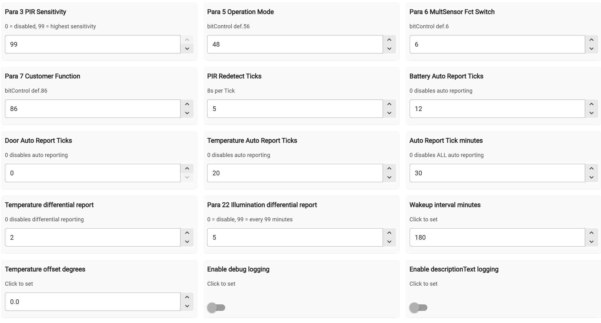
Task: Focus the Wakeup interval minutes field
Action: (497, 238)
